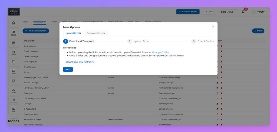This screenshot has width=277, height=132.
Task: Delete the Area Manager - Non Creator row
Action: (222, 77)
